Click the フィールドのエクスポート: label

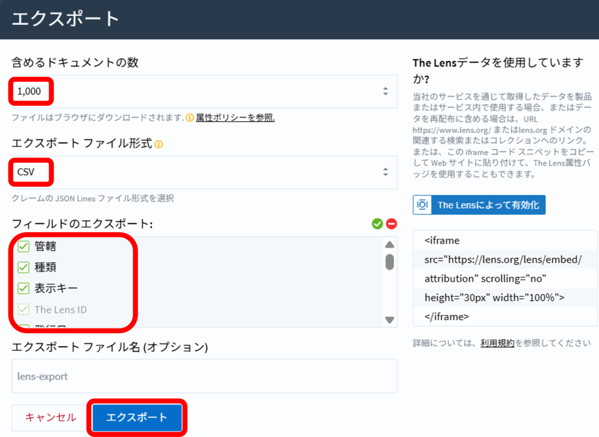(82, 224)
